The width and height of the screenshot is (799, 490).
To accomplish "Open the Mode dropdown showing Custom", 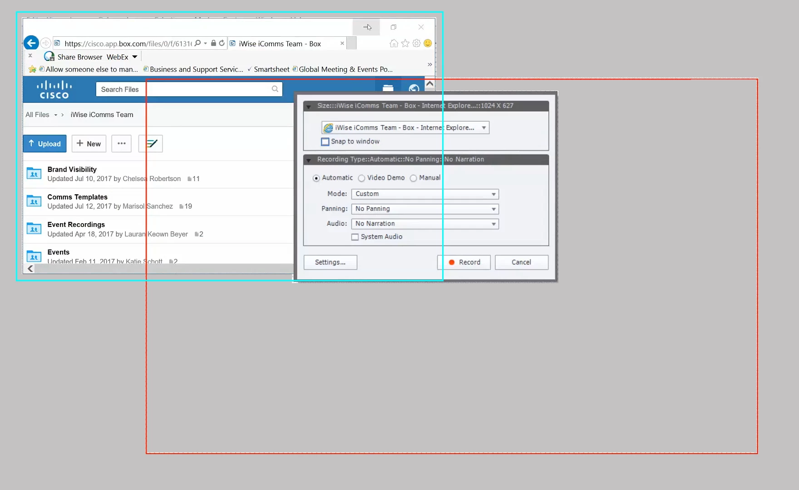I will click(x=425, y=194).
